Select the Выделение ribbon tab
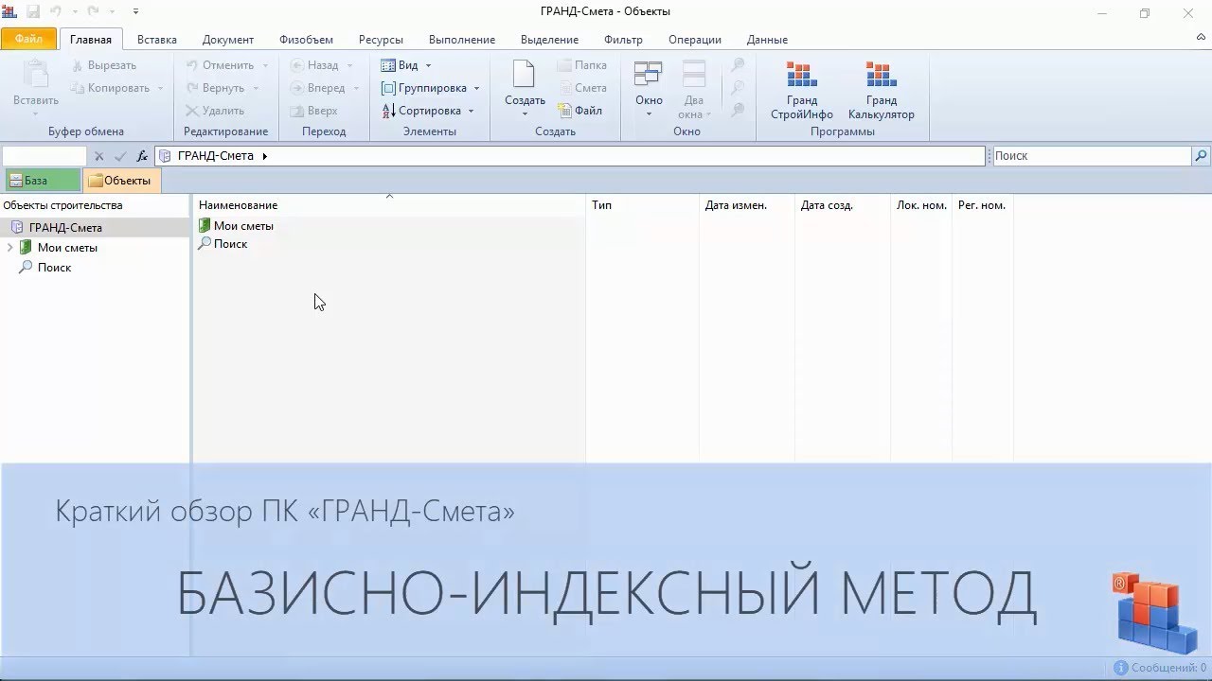Viewport: 1212px width, 681px height. (549, 40)
